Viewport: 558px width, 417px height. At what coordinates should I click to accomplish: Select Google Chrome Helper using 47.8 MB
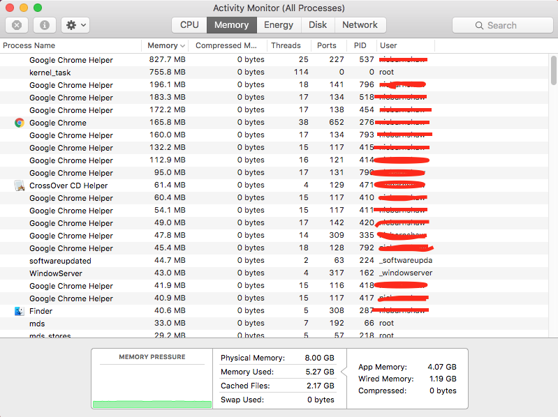point(274,236)
